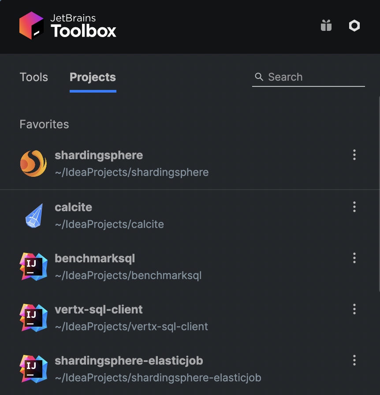Open more options for shardingsphere-elasticjob project
This screenshot has height=395, width=380.
coord(354,360)
